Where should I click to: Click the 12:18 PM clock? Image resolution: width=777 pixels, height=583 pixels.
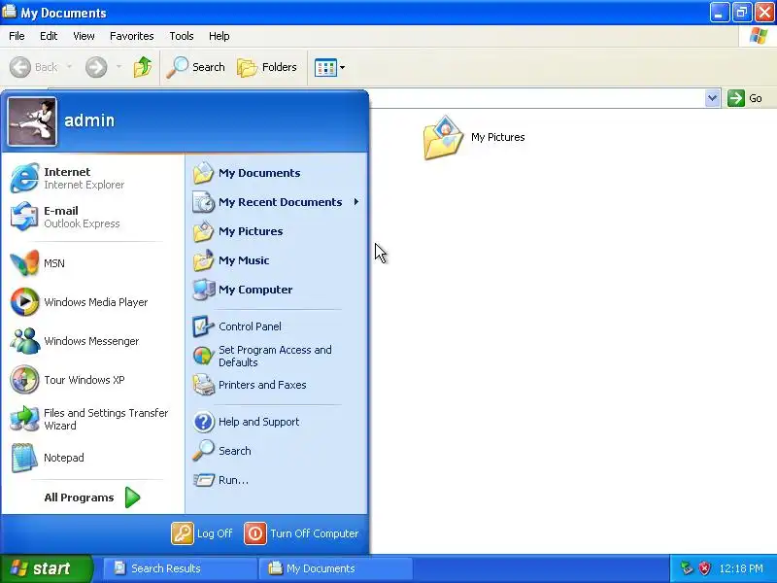(x=741, y=568)
